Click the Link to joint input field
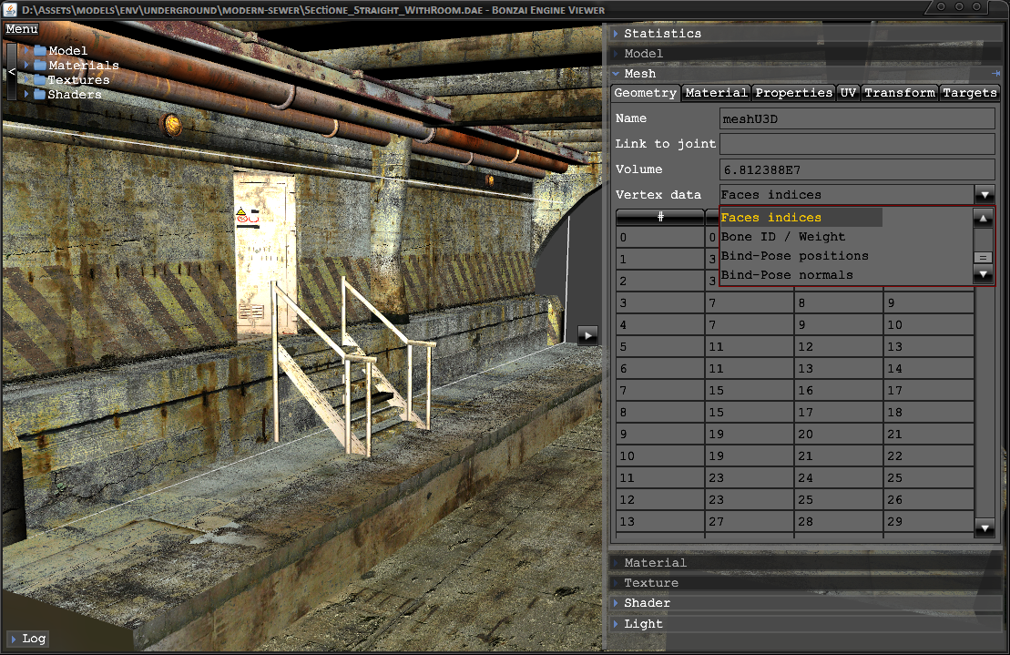 pos(856,144)
